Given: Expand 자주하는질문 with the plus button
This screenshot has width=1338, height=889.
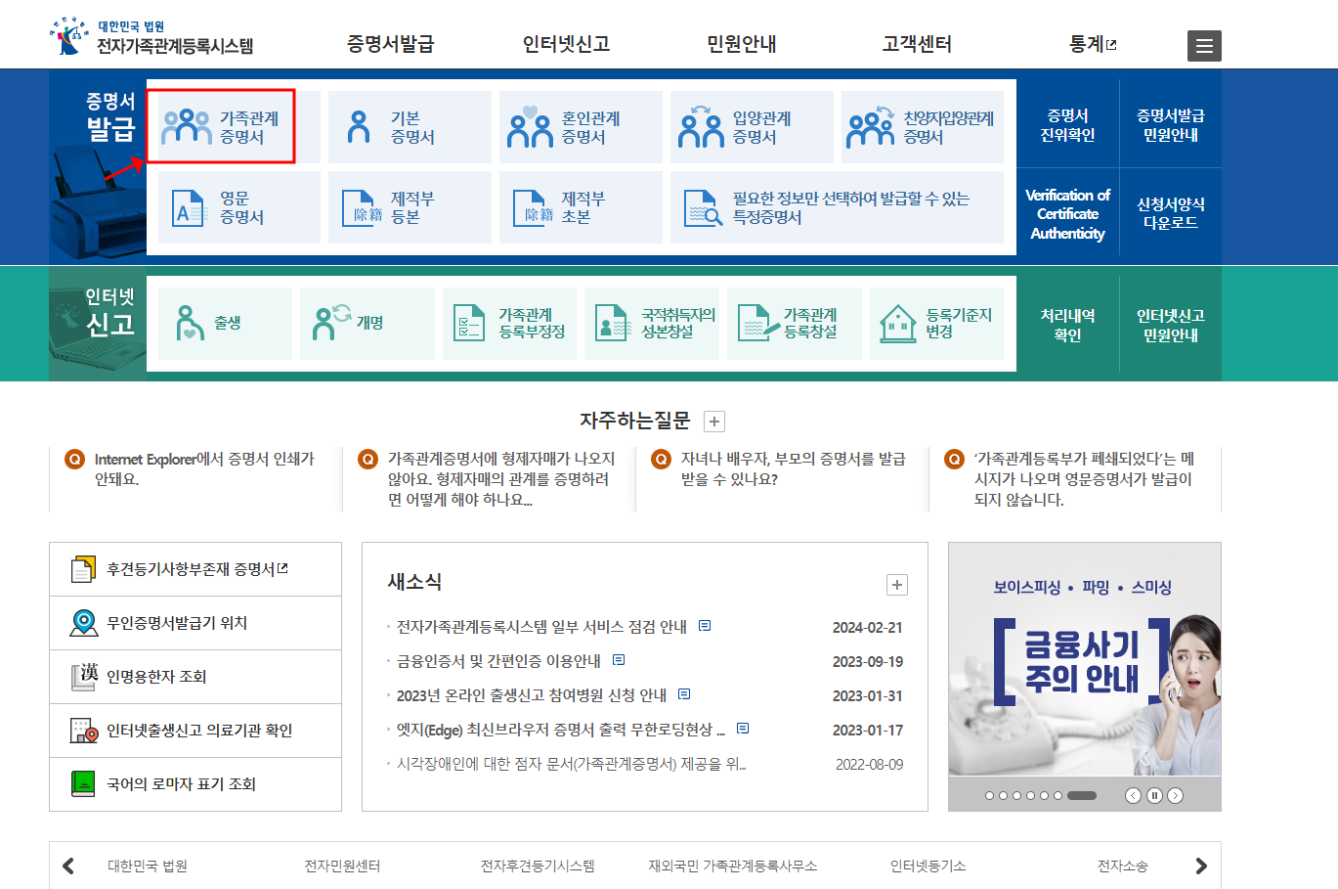Looking at the screenshot, I should tap(714, 421).
